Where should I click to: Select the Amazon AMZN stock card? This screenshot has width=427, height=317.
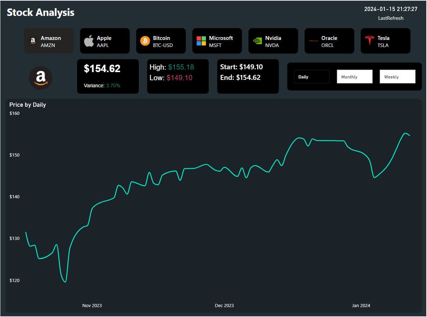click(49, 41)
